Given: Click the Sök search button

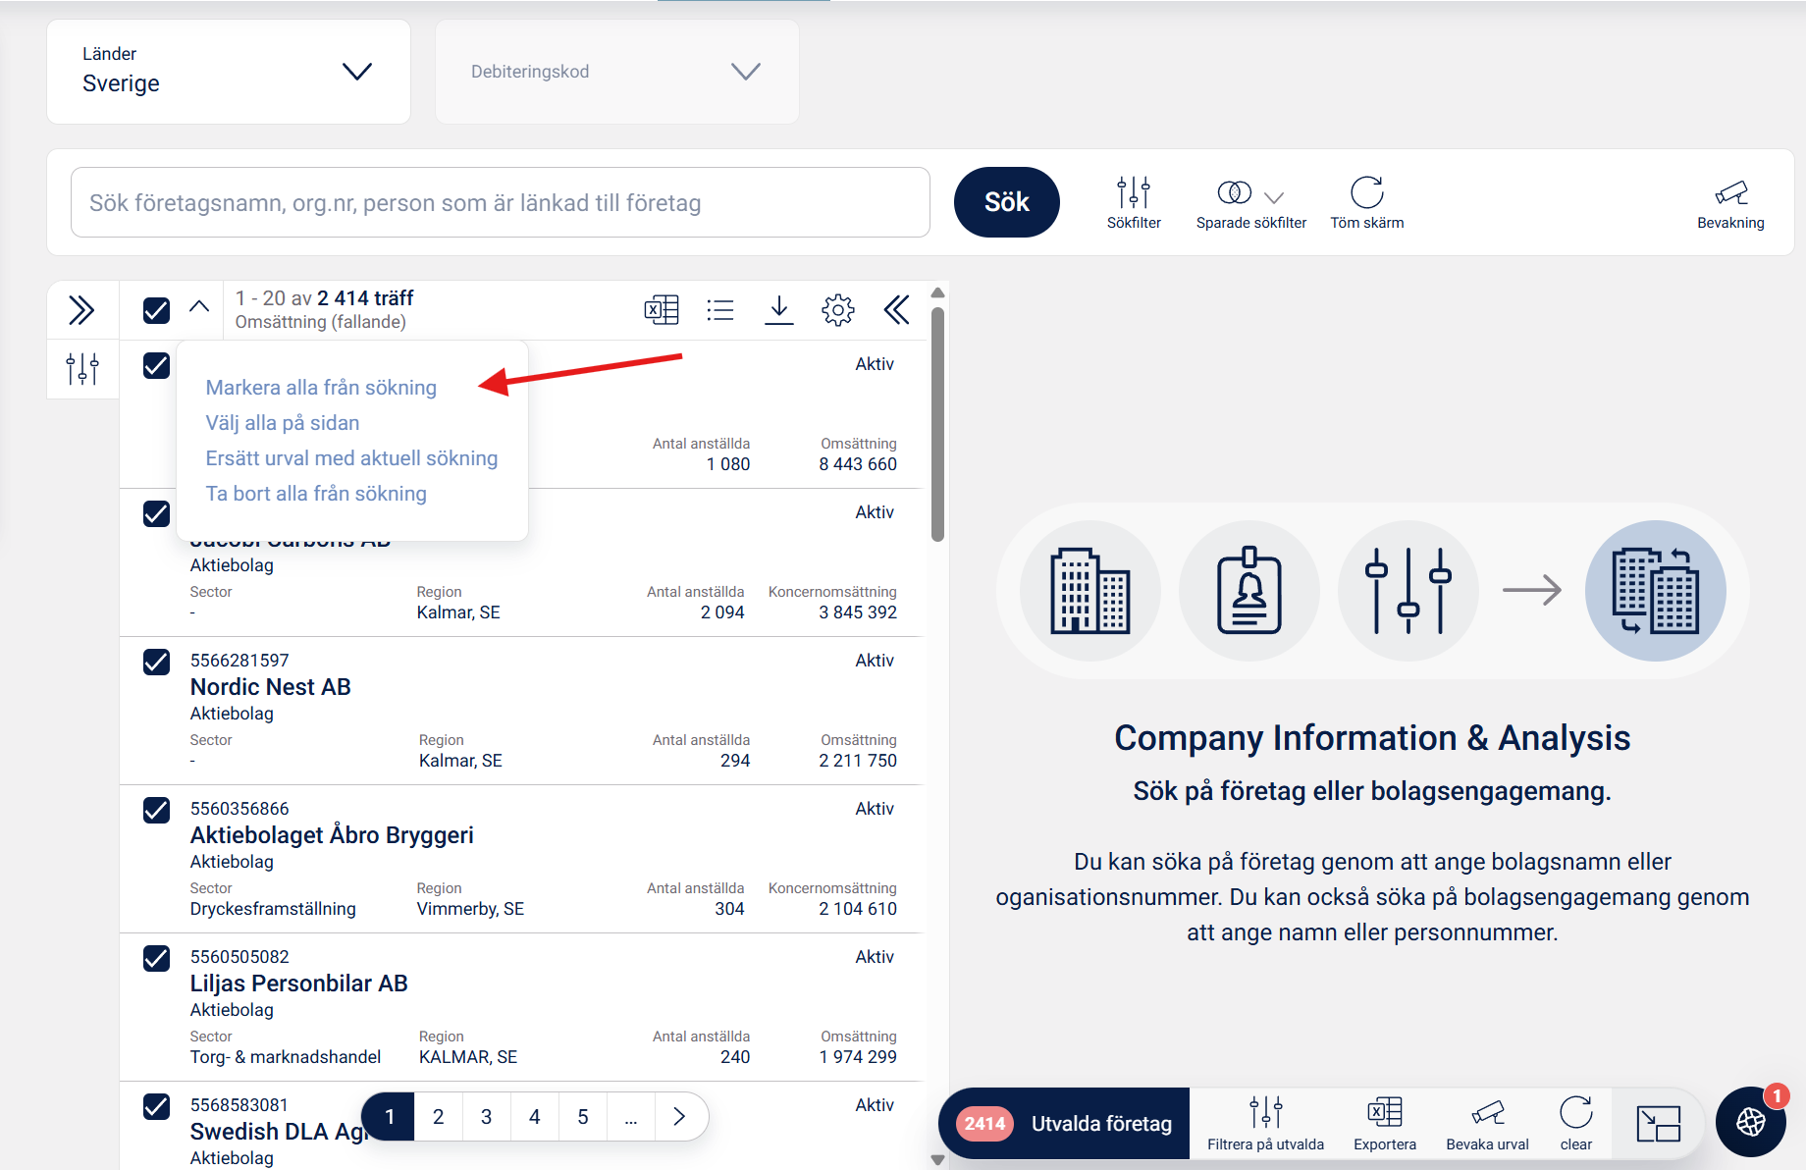Looking at the screenshot, I should click(x=1006, y=202).
